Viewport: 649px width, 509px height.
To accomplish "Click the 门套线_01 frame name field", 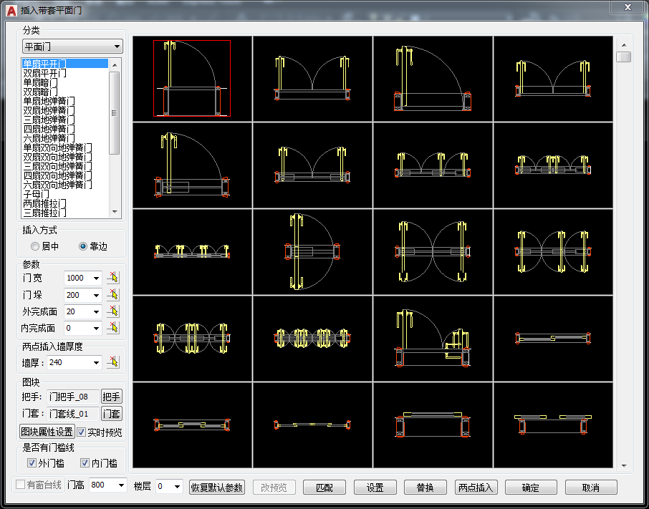I will 73,414.
